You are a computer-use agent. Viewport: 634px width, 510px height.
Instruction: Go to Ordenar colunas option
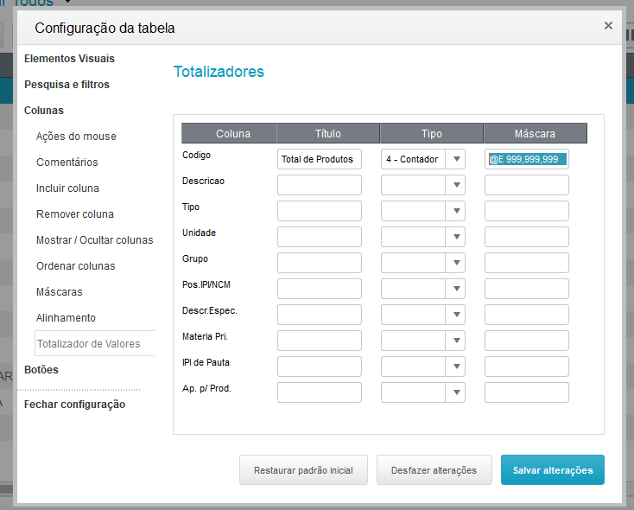pyautogui.click(x=76, y=266)
